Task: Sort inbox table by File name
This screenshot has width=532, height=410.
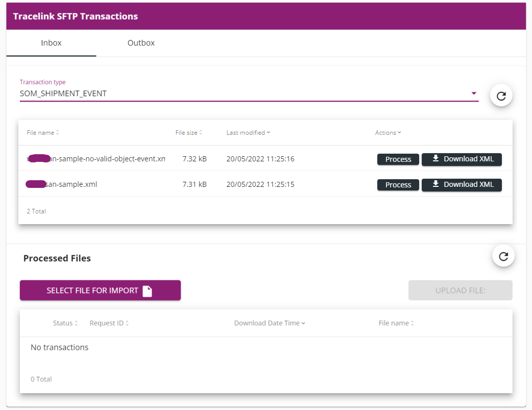Action: pos(43,133)
